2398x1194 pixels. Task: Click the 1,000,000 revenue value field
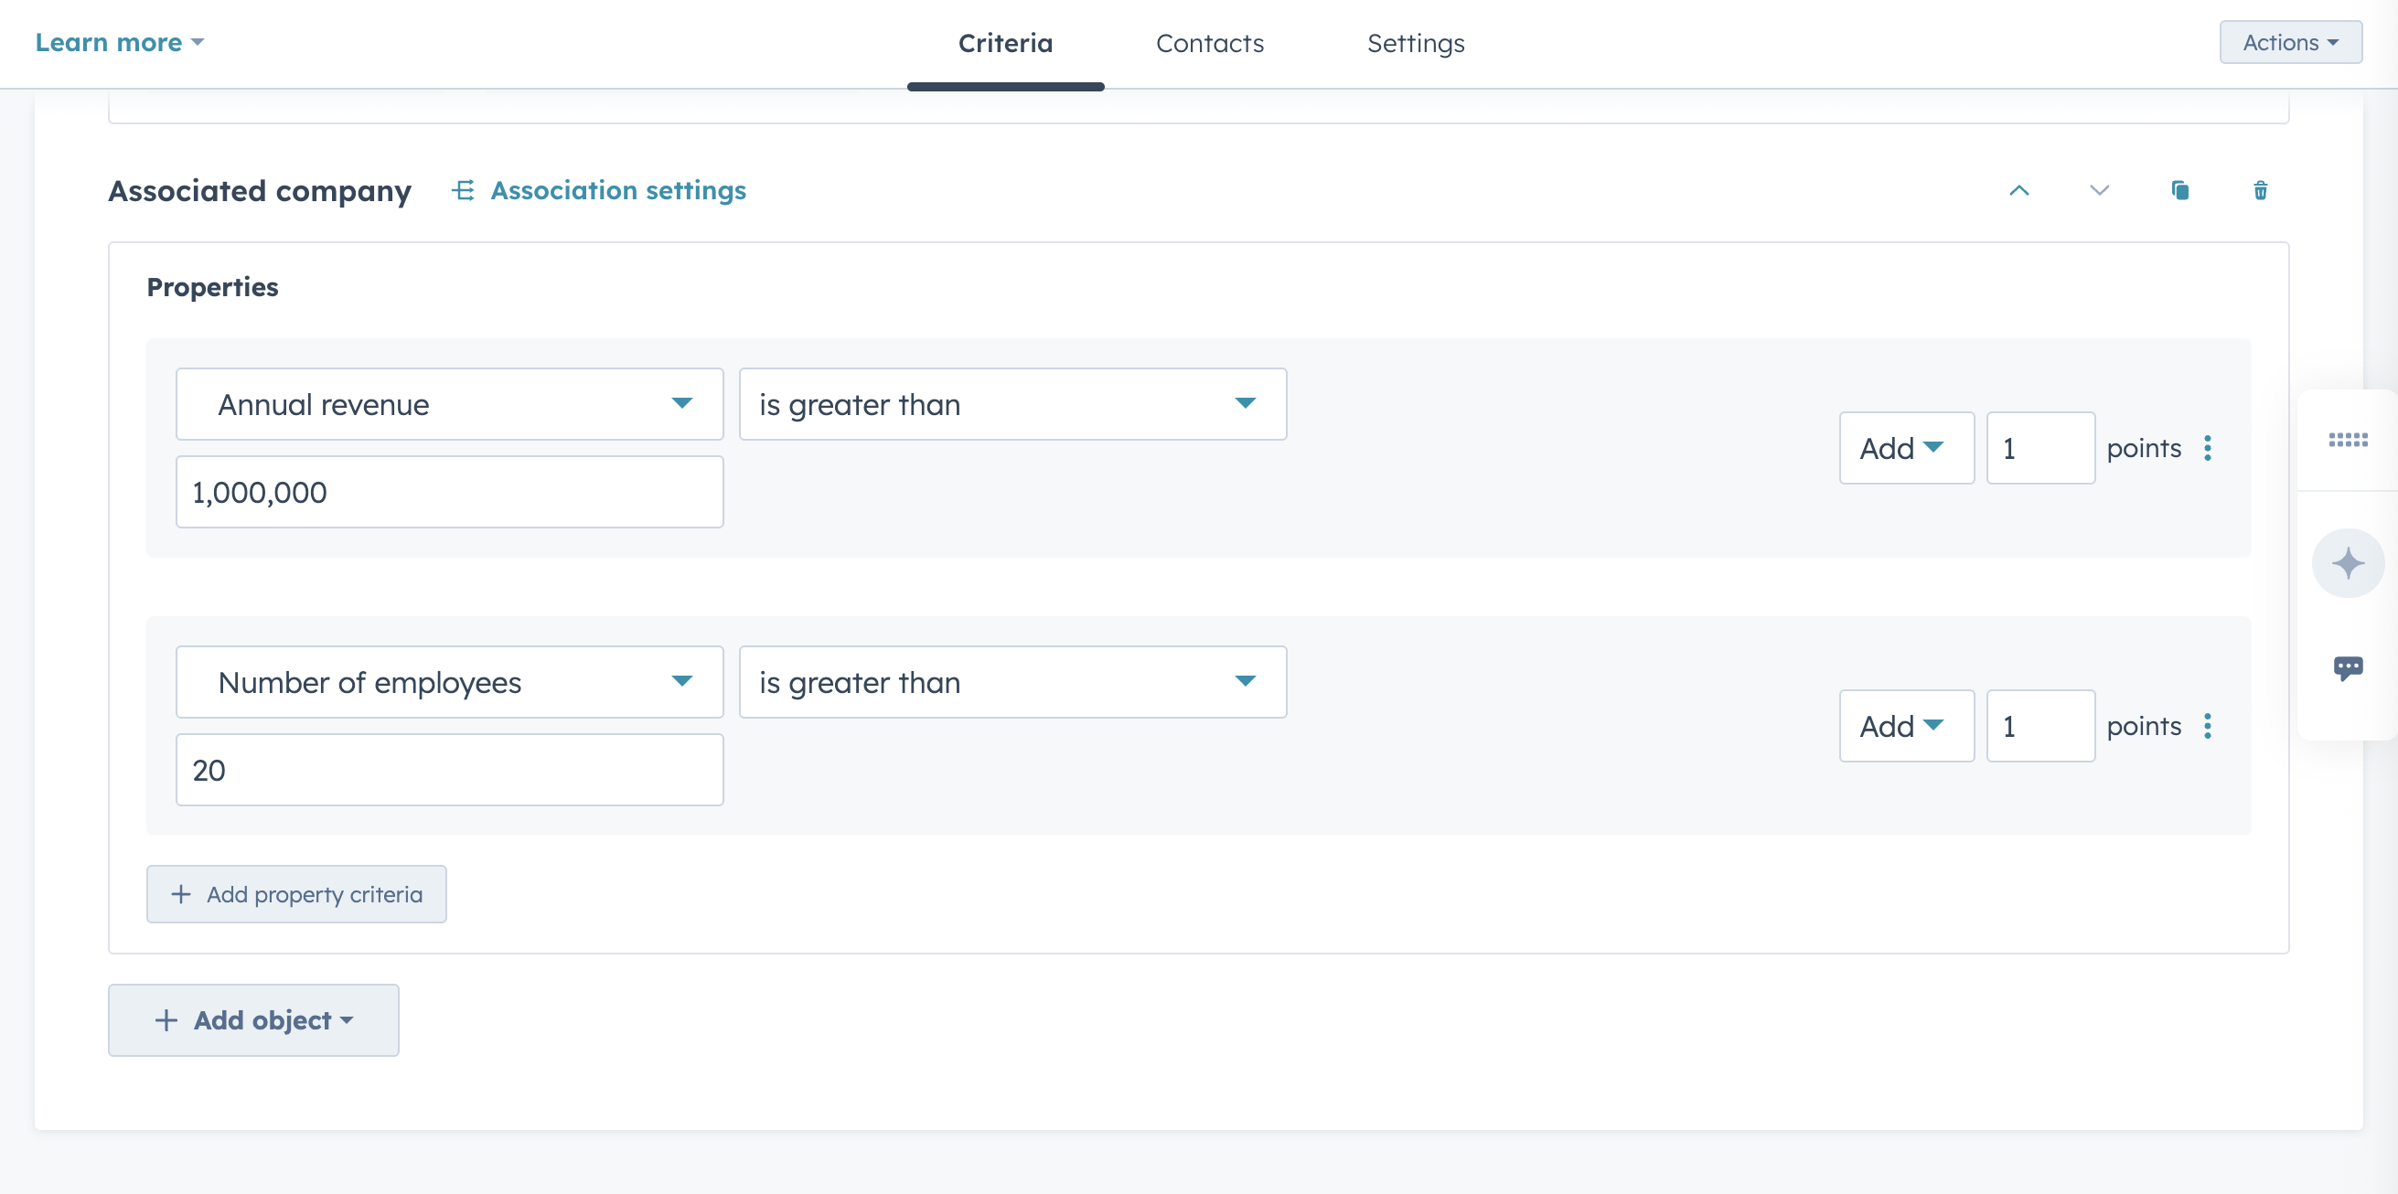pyautogui.click(x=450, y=492)
